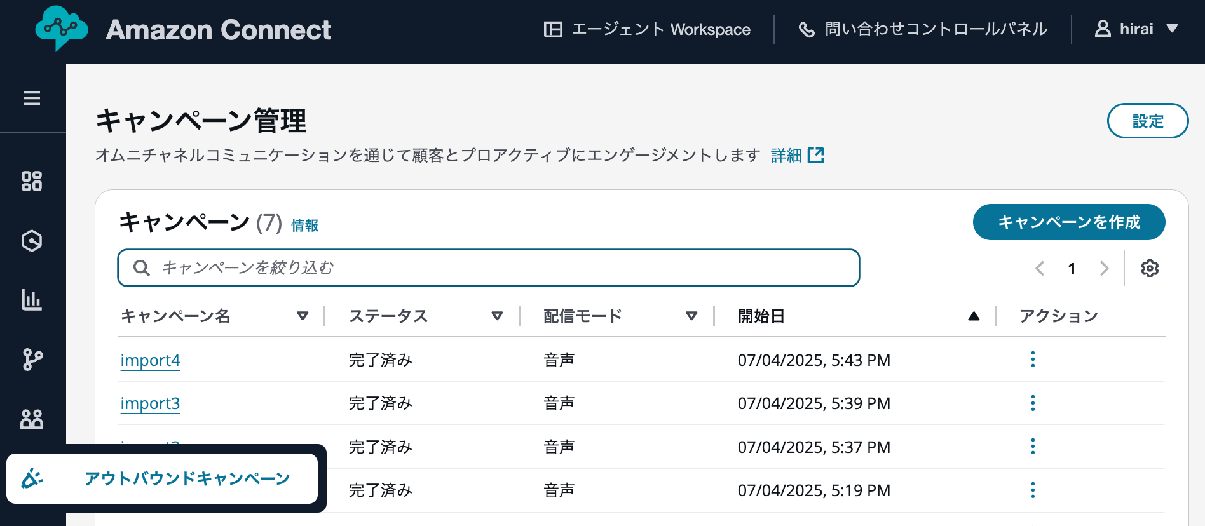Open the routing flows branch icon
The image size is (1205, 526).
click(x=32, y=360)
